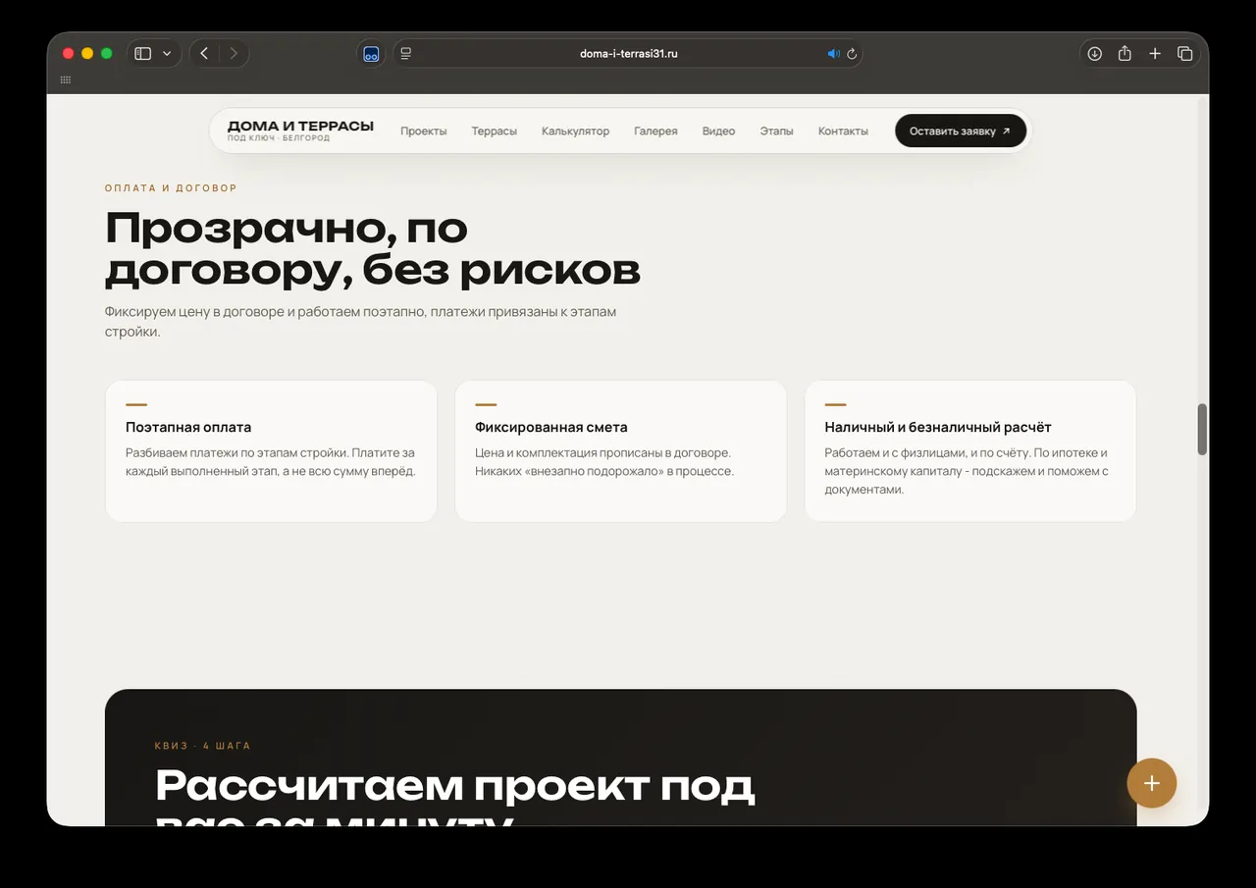Open the Контакты navigation item
1256x888 pixels.
pos(843,131)
